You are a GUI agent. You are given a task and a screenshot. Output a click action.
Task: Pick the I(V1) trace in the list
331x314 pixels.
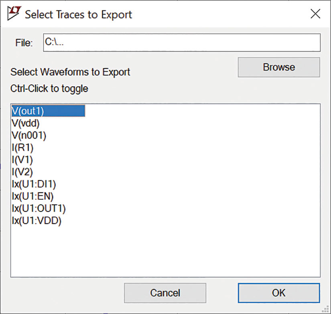[x=22, y=160]
